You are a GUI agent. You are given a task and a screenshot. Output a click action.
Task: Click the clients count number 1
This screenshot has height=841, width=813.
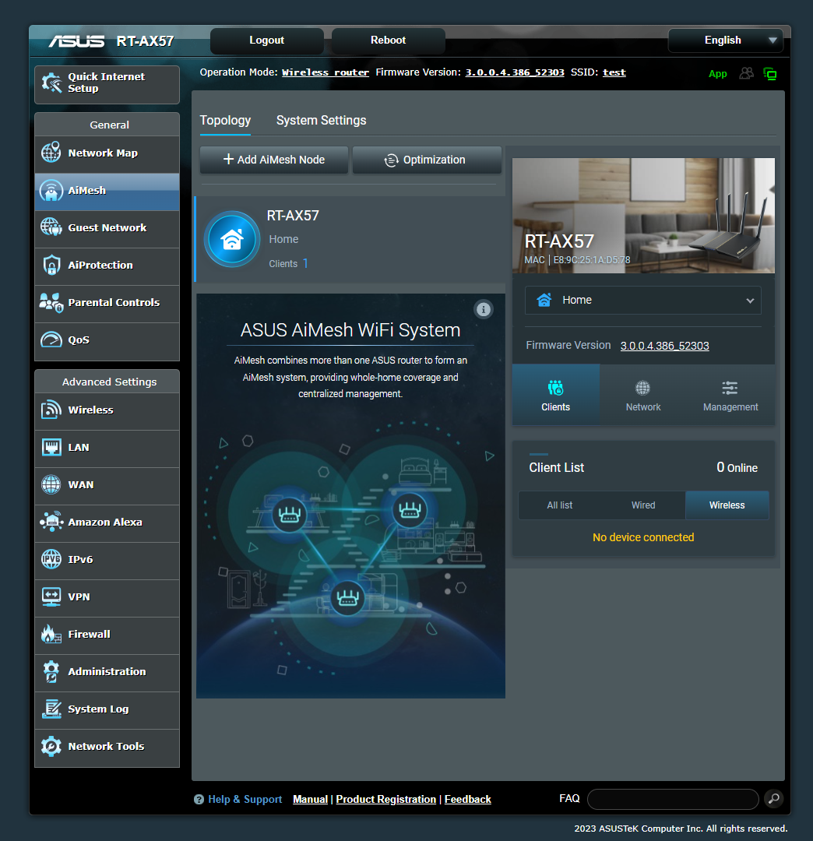coord(305,263)
